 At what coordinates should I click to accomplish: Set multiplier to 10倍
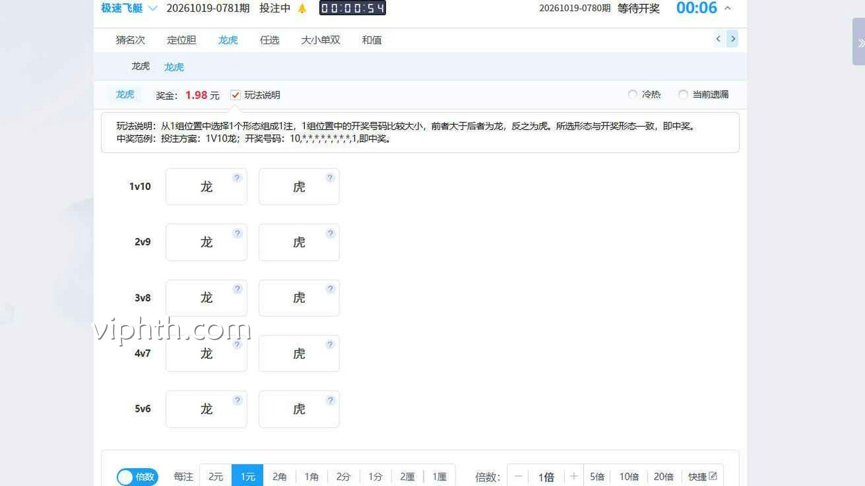click(629, 476)
